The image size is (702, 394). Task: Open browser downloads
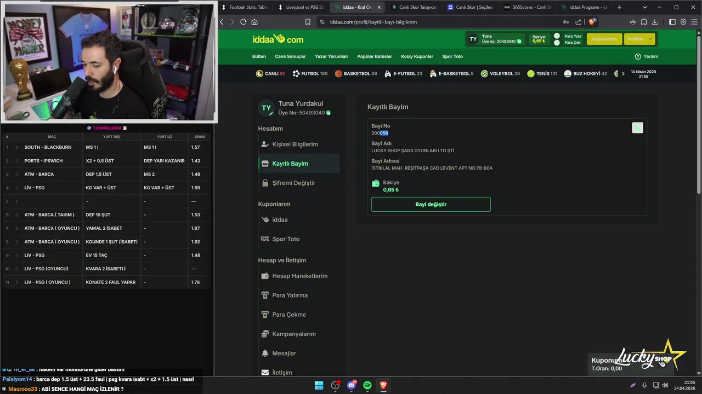[x=655, y=22]
